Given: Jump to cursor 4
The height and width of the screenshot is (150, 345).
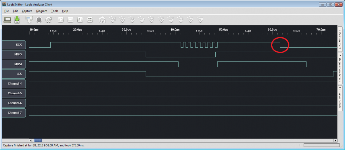Looking at the screenshot, I should pos(142,20).
